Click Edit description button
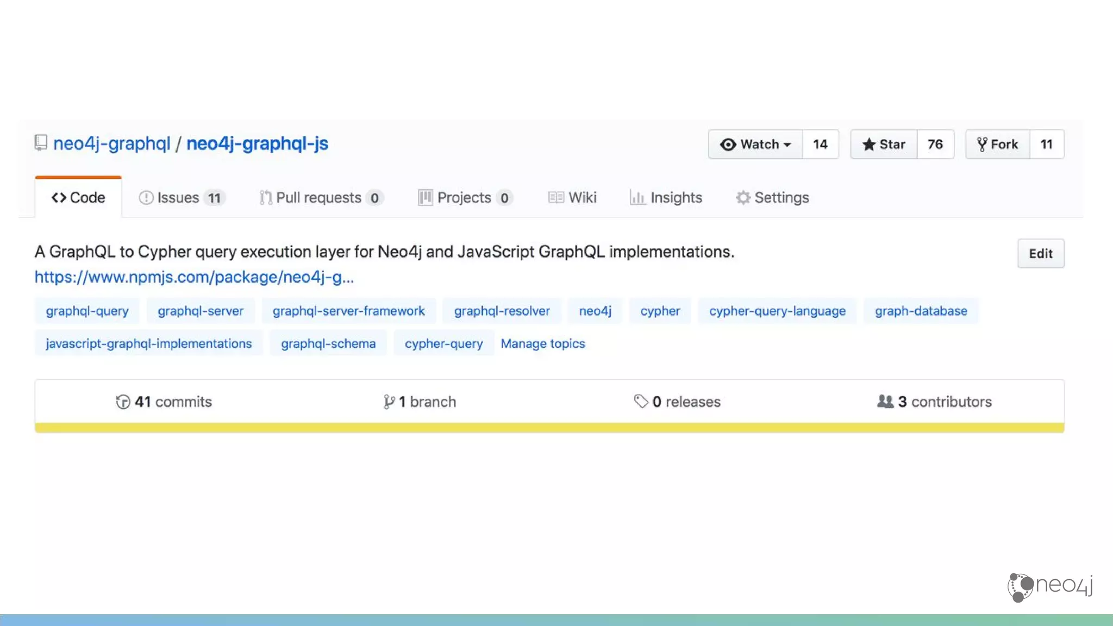1113x626 pixels. (x=1040, y=254)
